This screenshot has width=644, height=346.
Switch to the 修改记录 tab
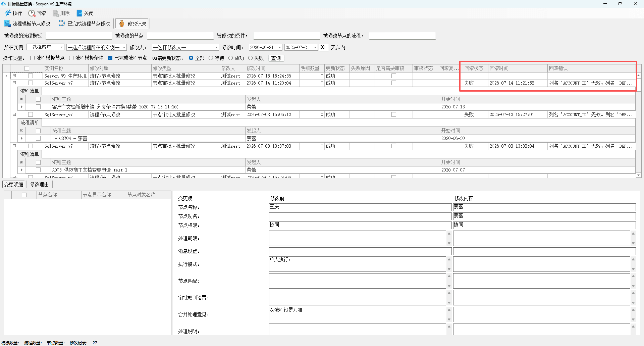click(132, 23)
